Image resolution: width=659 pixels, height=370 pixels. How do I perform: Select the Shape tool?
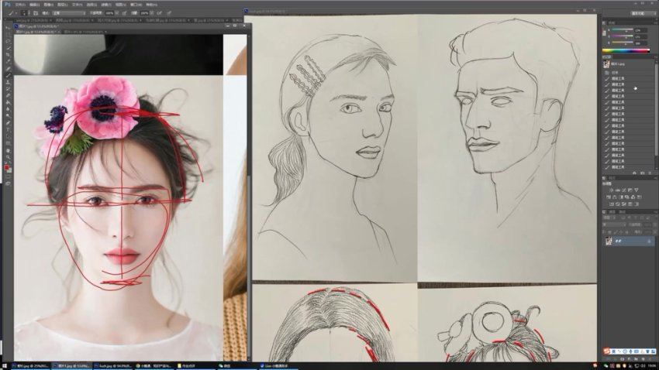tap(8, 142)
